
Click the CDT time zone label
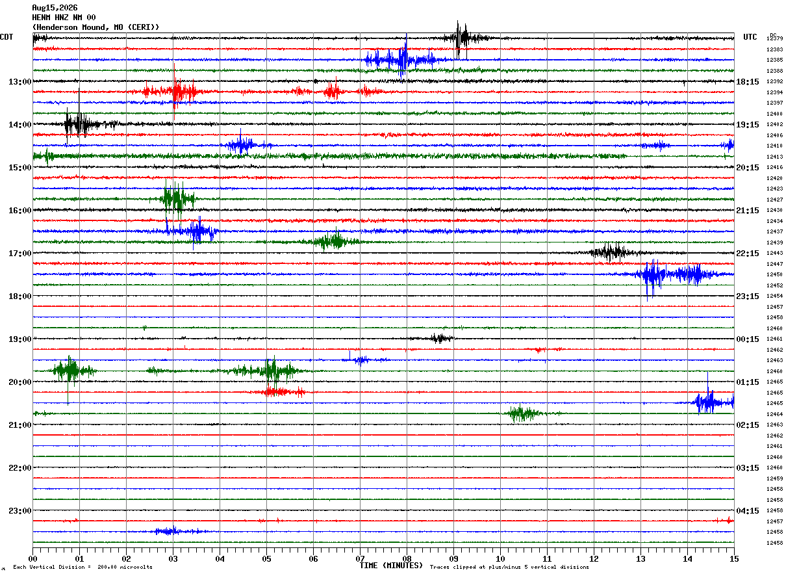point(7,37)
